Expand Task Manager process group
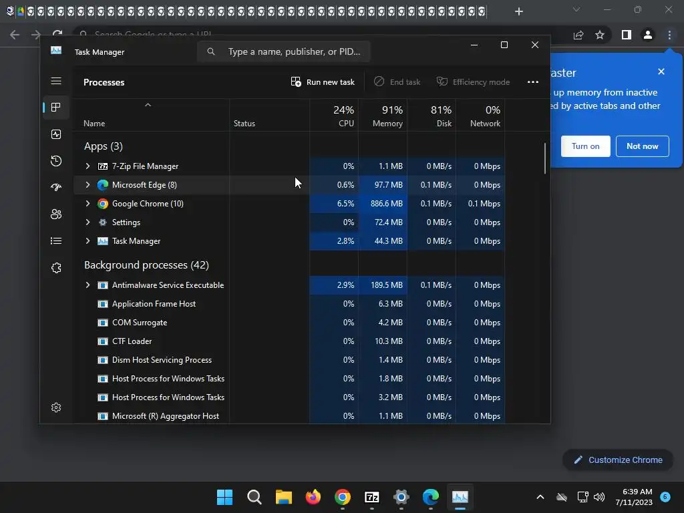684x513 pixels. [x=88, y=241]
